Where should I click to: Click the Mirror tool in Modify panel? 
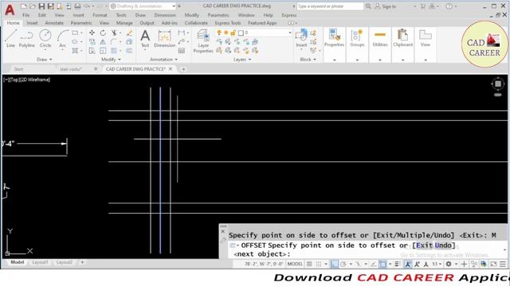pyautogui.click(x=103, y=42)
